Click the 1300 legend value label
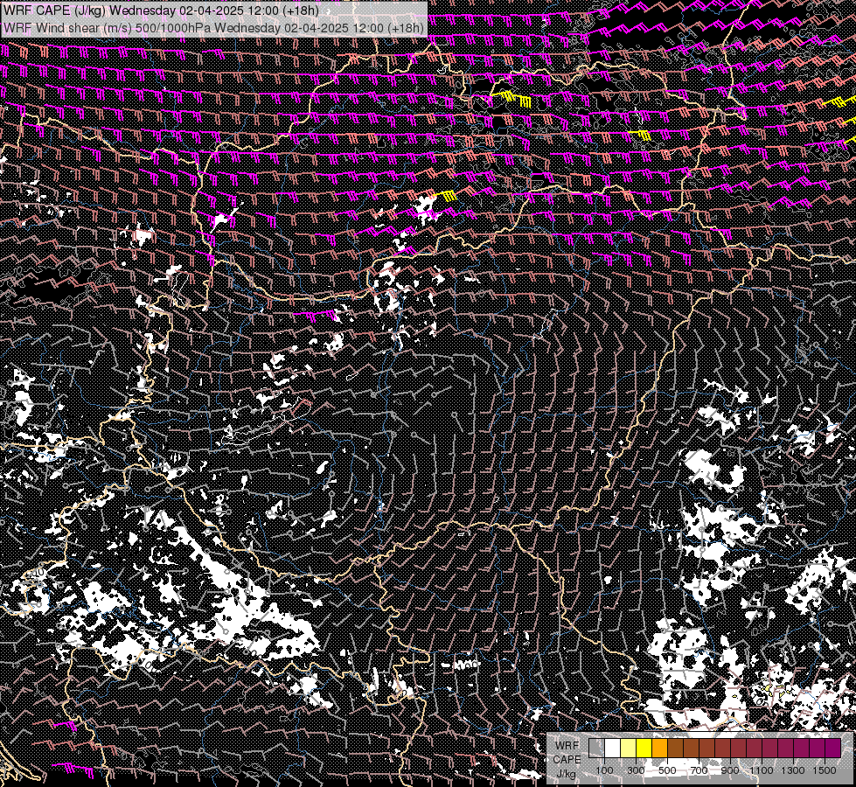 tap(793, 770)
